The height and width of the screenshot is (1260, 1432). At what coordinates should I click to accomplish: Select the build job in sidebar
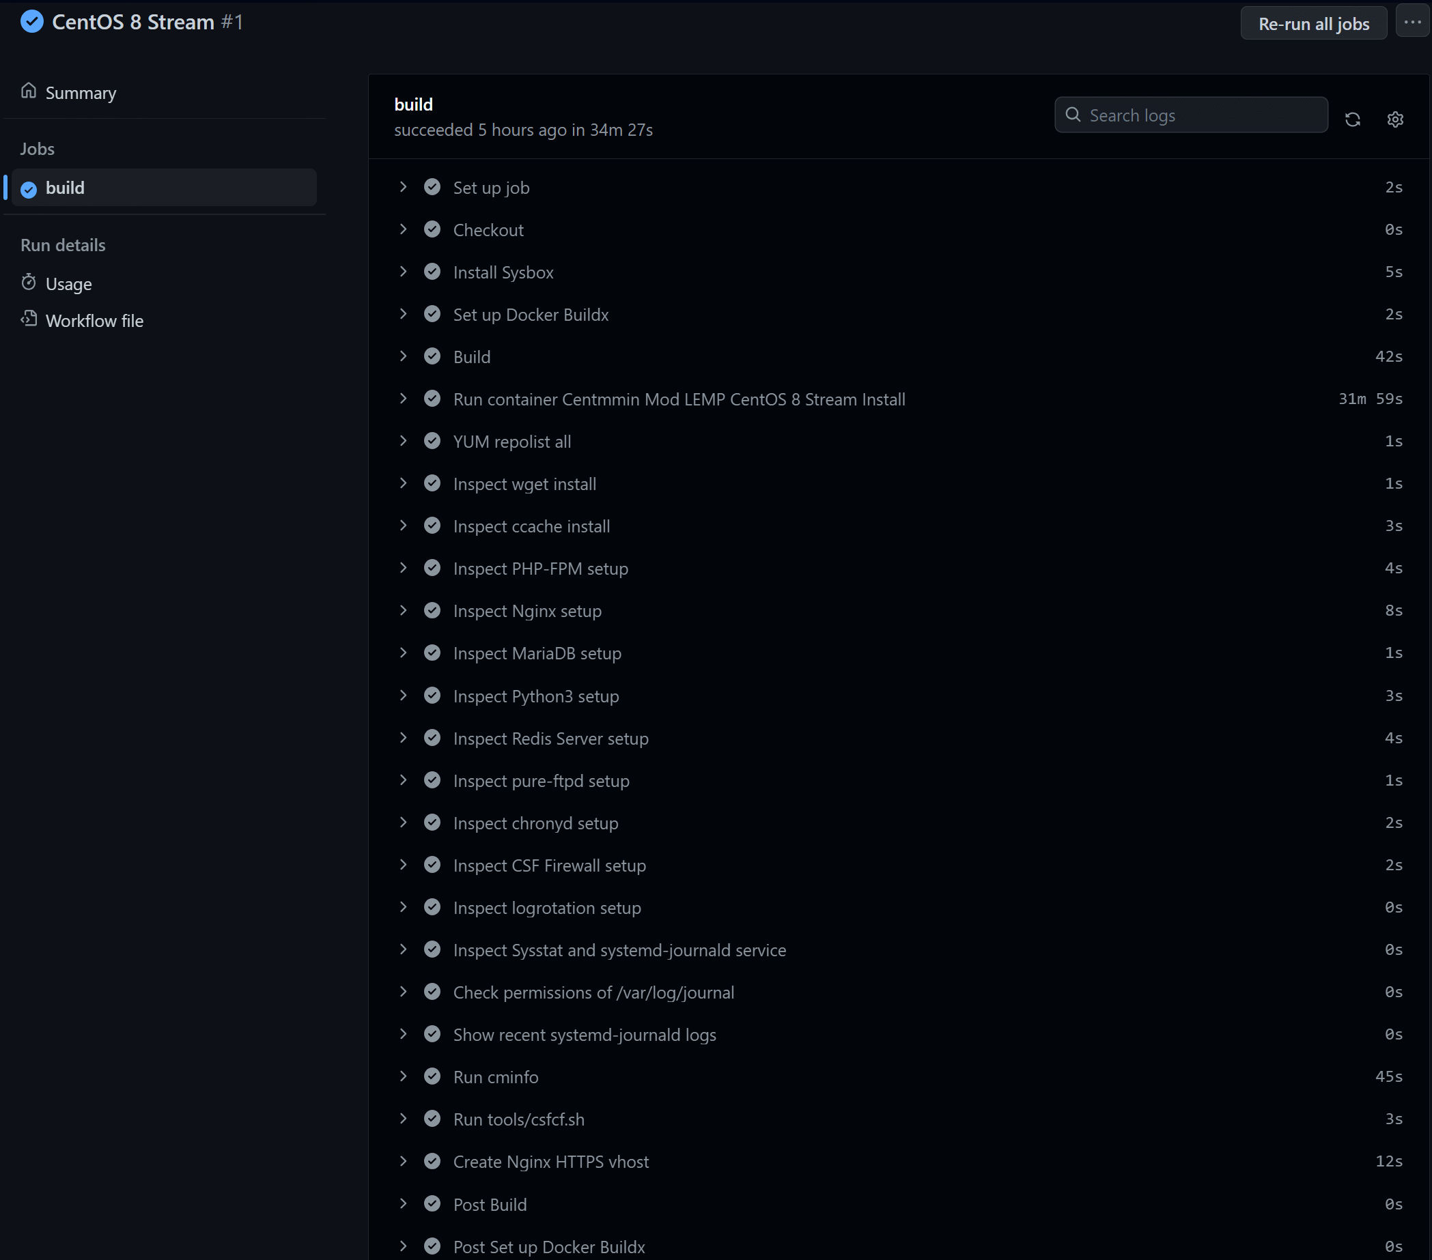click(164, 188)
